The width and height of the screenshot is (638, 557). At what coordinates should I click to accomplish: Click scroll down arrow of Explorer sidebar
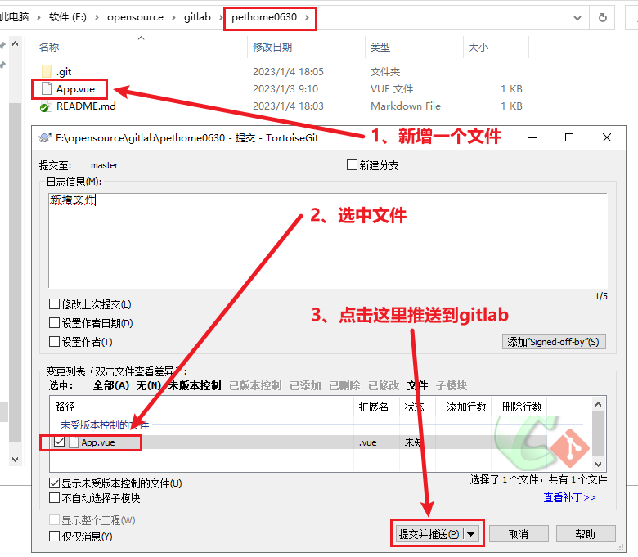tap(15, 460)
